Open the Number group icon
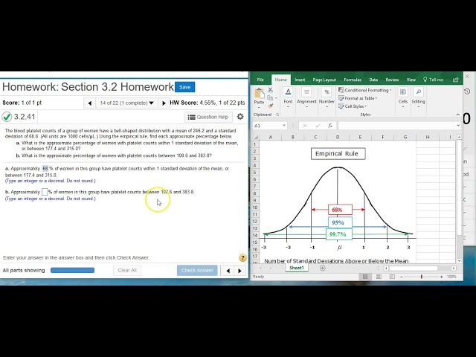This screenshot has width=476, height=357. coord(327,92)
